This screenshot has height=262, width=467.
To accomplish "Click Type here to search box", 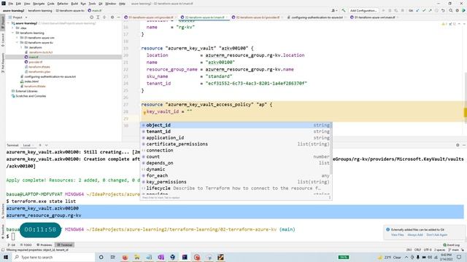I will point(53,257).
